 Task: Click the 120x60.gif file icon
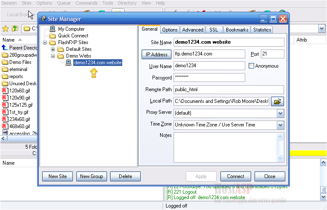click(5, 90)
